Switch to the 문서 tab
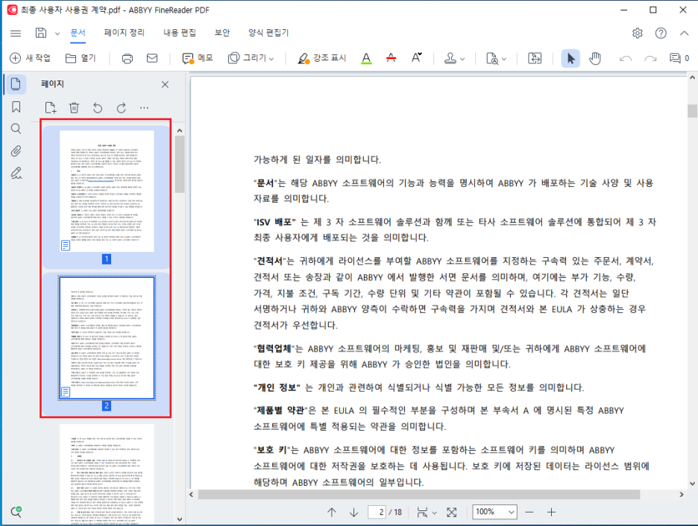698x526 pixels. [x=78, y=33]
